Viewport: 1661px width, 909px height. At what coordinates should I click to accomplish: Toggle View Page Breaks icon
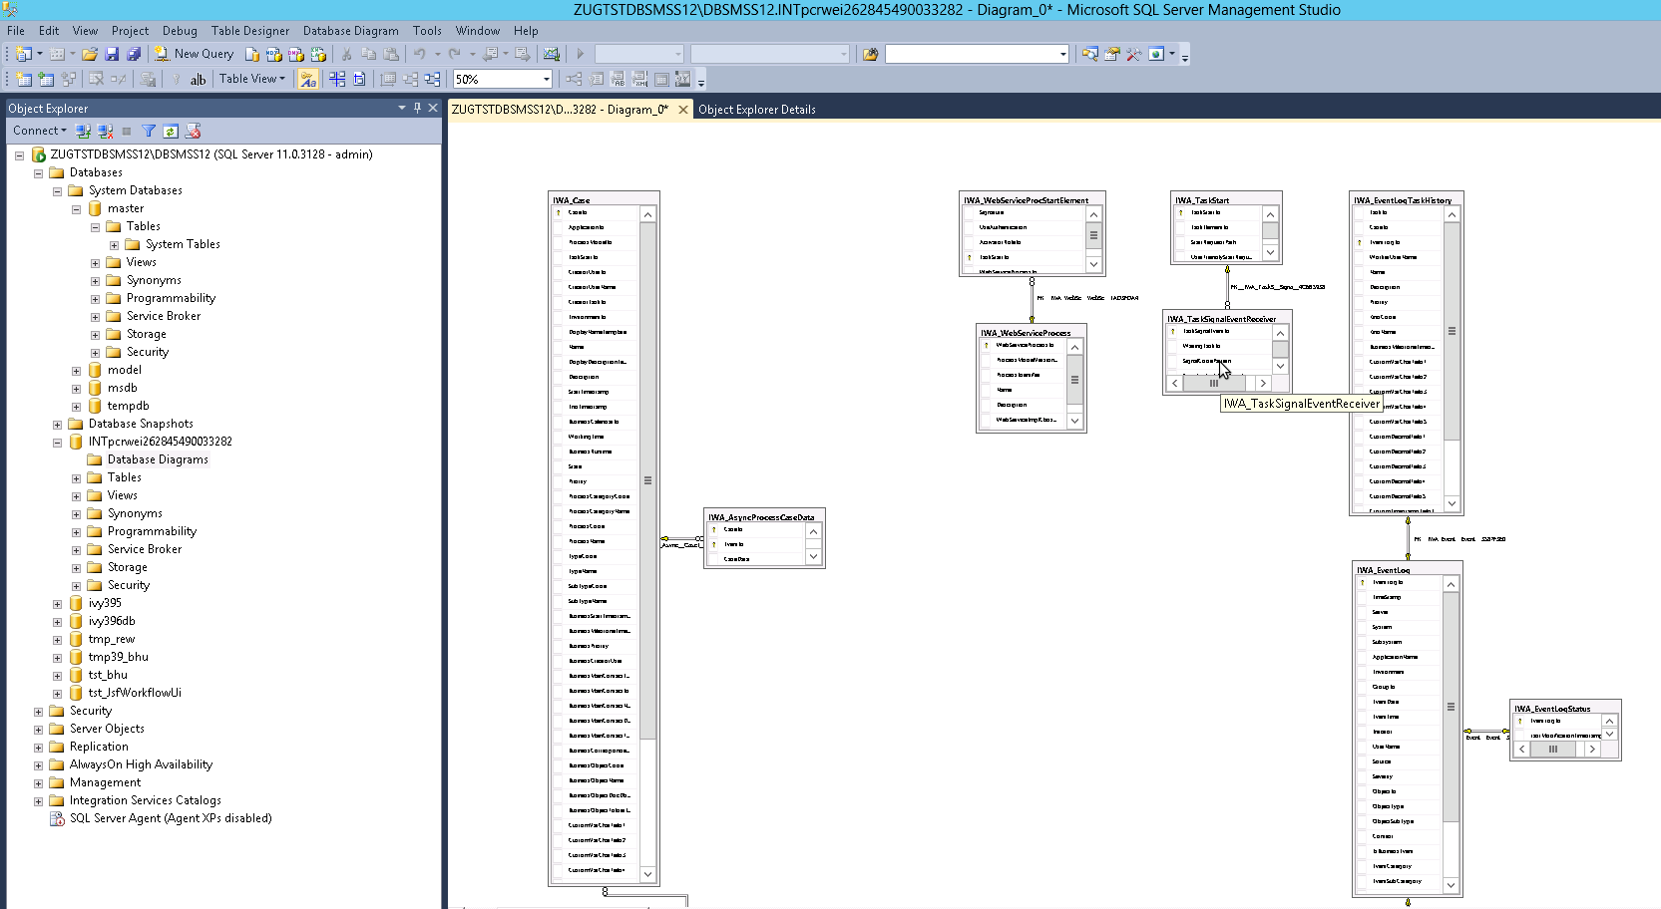coord(337,79)
